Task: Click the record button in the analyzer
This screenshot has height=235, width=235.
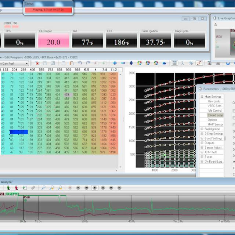Action: tap(70, 188)
